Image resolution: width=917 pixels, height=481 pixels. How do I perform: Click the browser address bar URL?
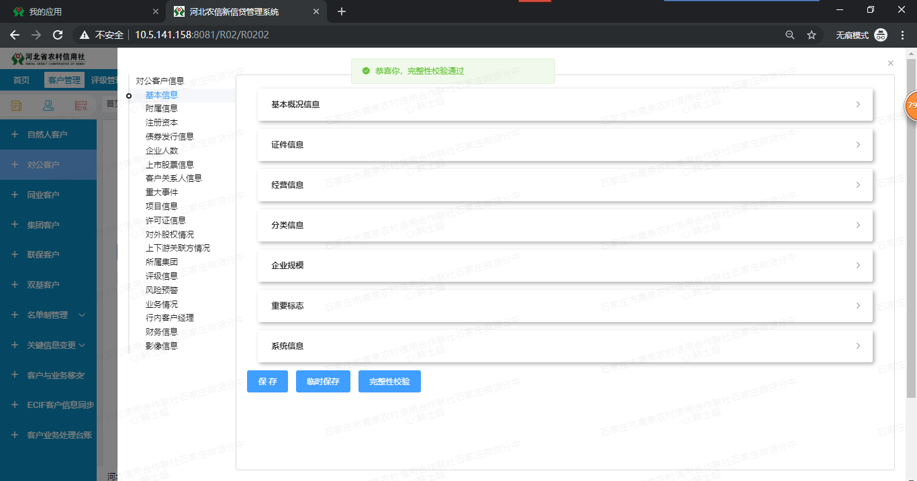(x=201, y=35)
